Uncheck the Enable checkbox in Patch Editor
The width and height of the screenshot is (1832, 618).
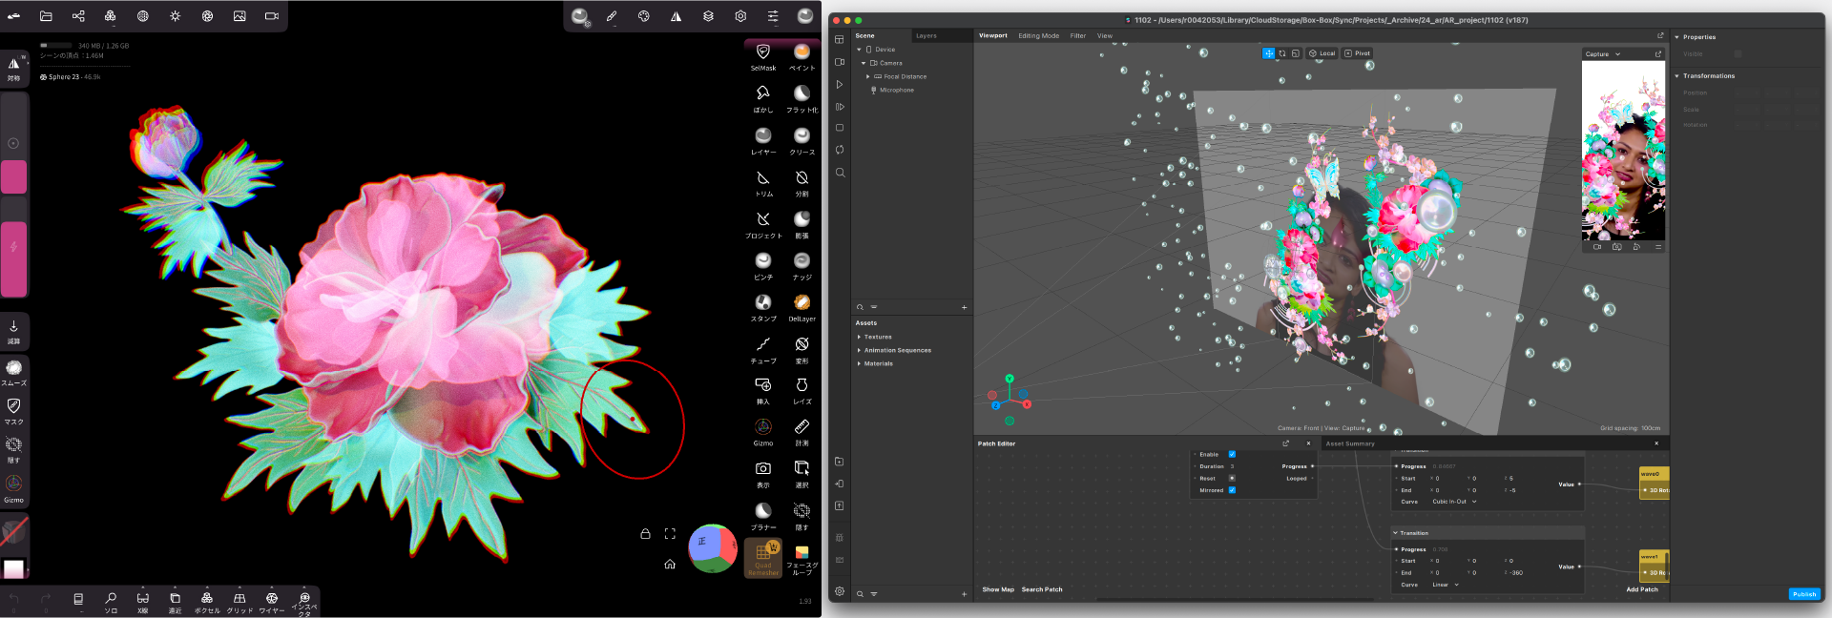click(1232, 455)
